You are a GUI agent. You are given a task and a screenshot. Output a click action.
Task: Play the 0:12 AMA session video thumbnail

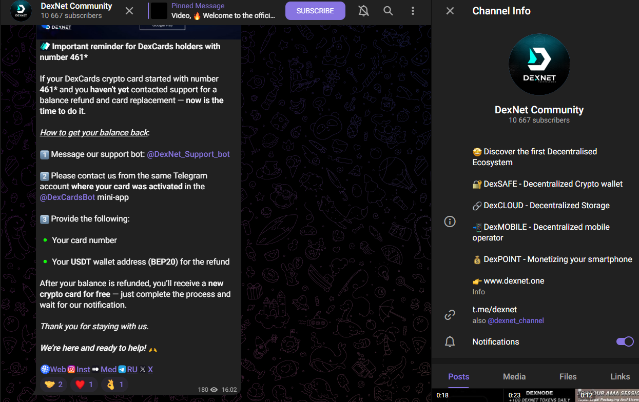tap(607, 395)
